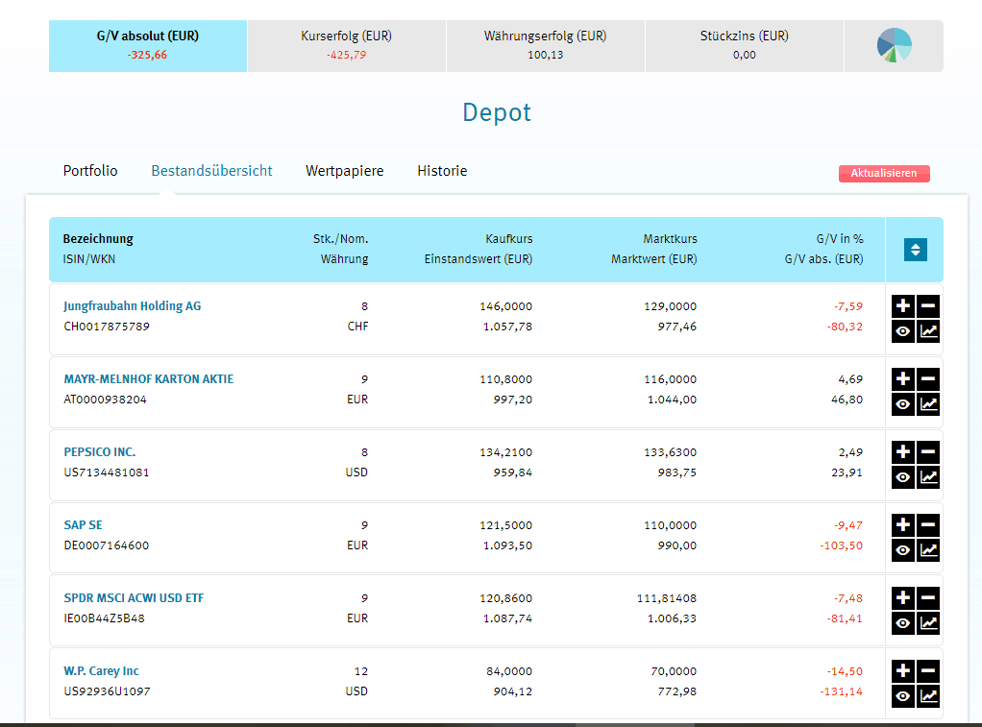Open the Wertpapiere tab
Viewport: 982px width, 727px height.
pyautogui.click(x=344, y=171)
